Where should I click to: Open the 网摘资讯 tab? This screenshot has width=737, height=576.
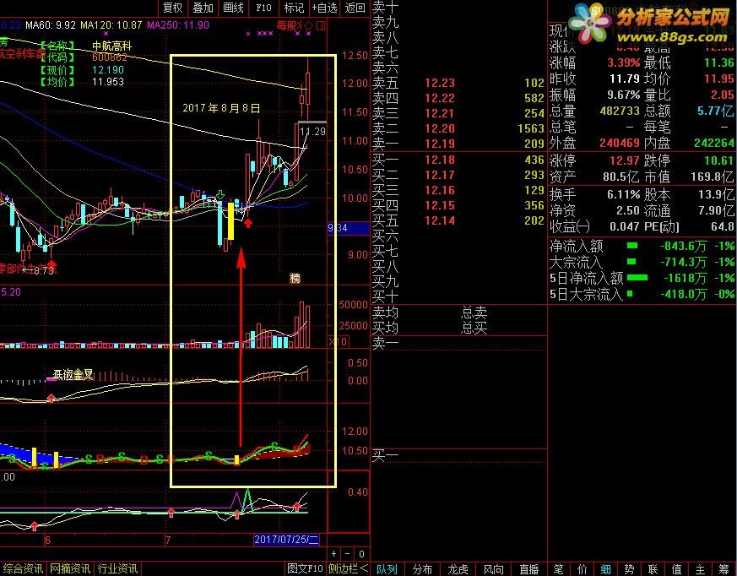point(70,568)
